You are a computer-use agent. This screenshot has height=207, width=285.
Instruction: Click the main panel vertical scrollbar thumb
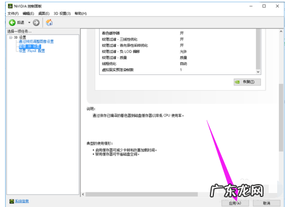click(x=281, y=117)
